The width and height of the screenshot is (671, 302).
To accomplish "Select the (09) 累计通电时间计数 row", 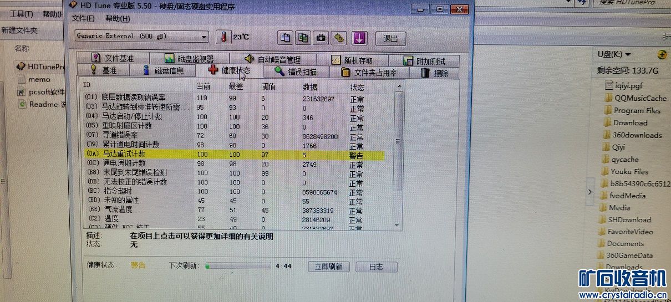I will pyautogui.click(x=233, y=145).
